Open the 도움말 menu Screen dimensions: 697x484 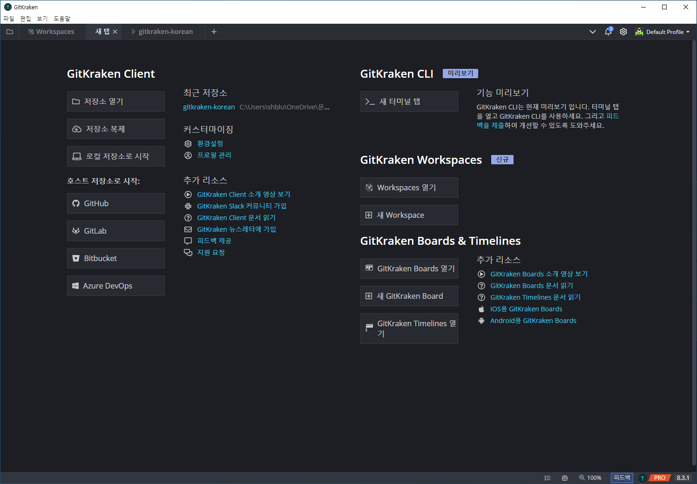click(x=62, y=19)
